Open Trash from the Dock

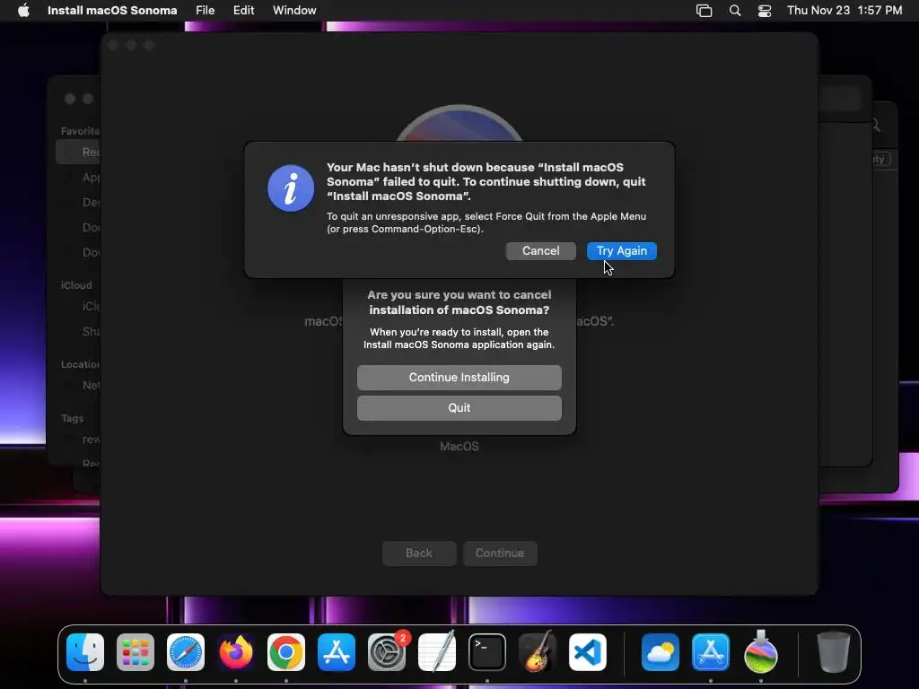833,652
